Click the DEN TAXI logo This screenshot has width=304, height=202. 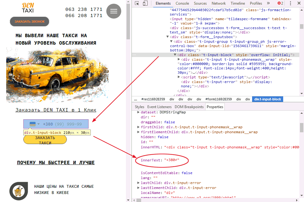(x=28, y=8)
